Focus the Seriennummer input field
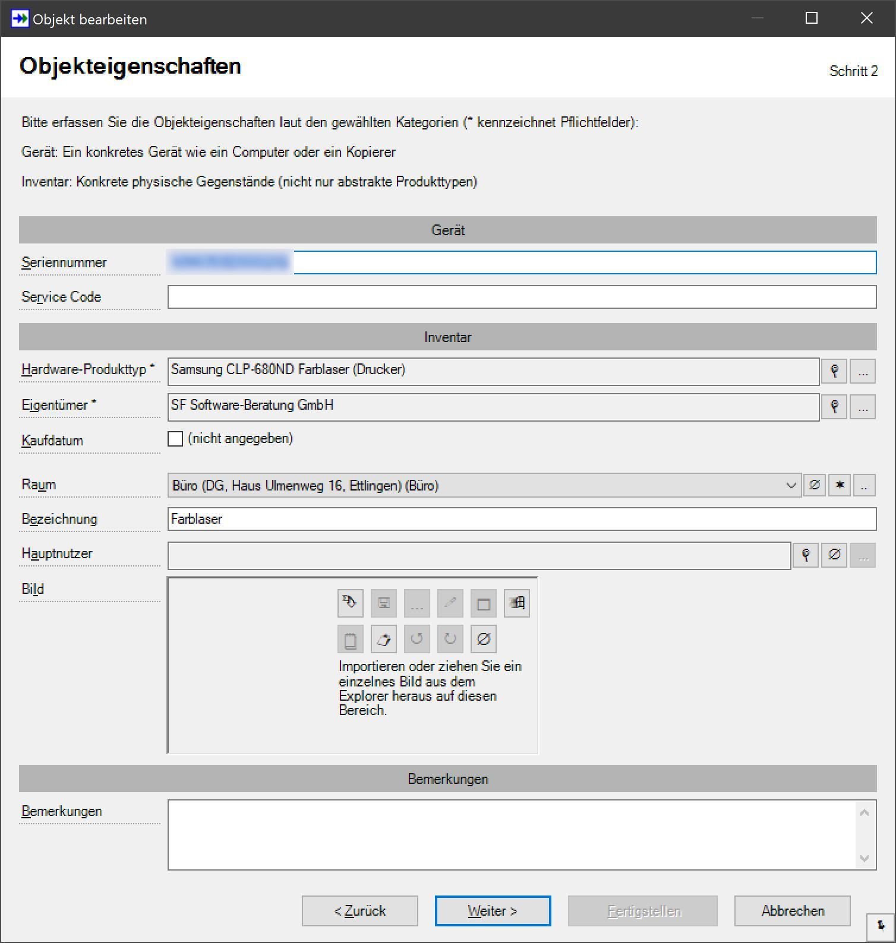Image resolution: width=896 pixels, height=943 pixels. 522,262
